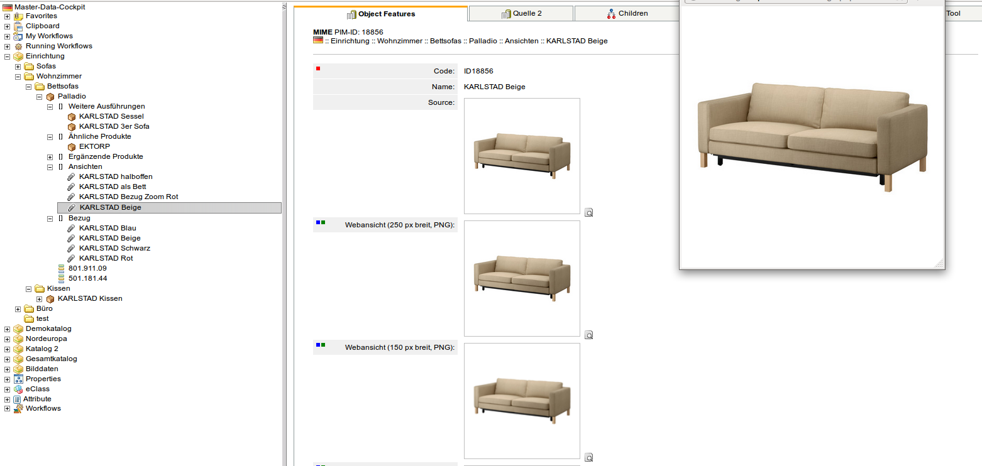Expand the Ergänzende Produkte node
This screenshot has height=466, width=982.
point(50,157)
